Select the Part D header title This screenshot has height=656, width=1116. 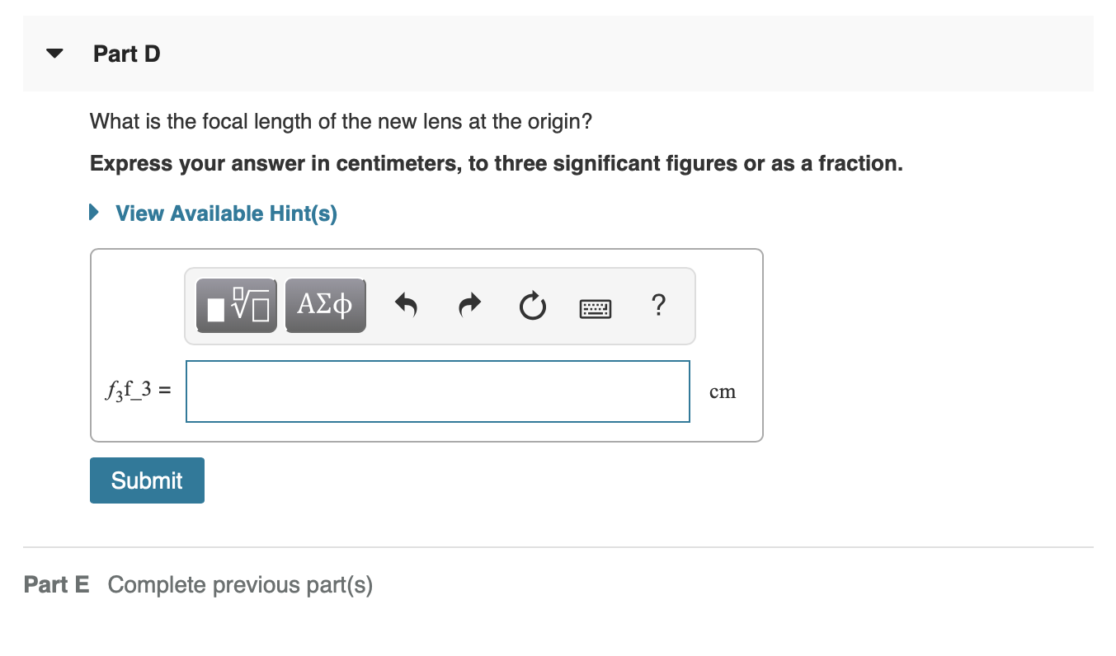[127, 54]
